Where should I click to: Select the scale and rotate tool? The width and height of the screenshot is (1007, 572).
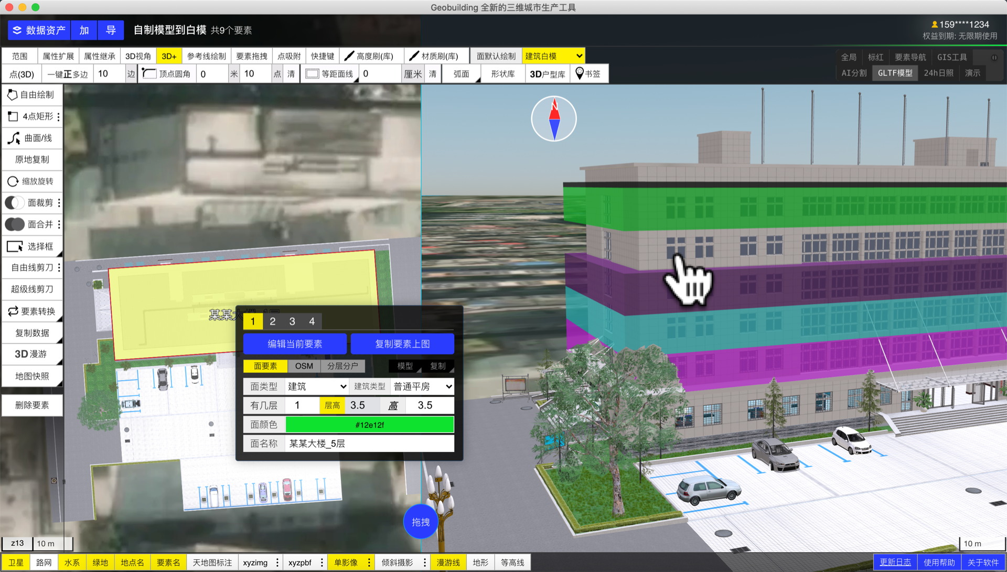(31, 181)
